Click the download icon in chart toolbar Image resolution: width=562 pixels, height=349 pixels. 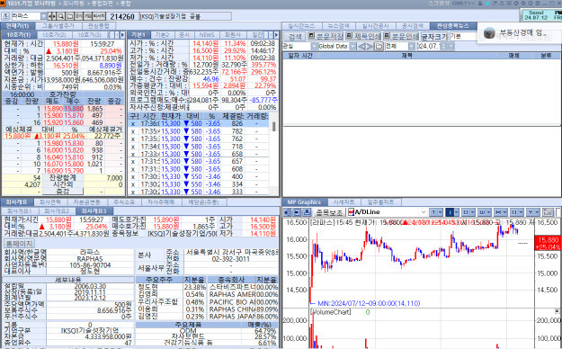pyautogui.click(x=307, y=212)
